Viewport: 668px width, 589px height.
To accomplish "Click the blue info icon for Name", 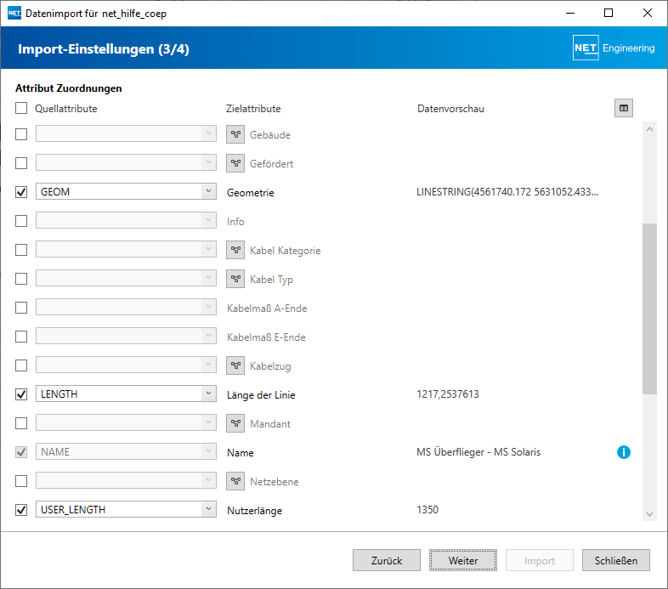I will (x=624, y=452).
